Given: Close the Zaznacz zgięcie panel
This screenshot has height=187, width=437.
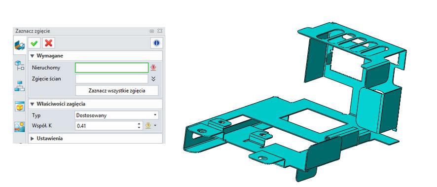Looking at the screenshot, I should (160, 31).
